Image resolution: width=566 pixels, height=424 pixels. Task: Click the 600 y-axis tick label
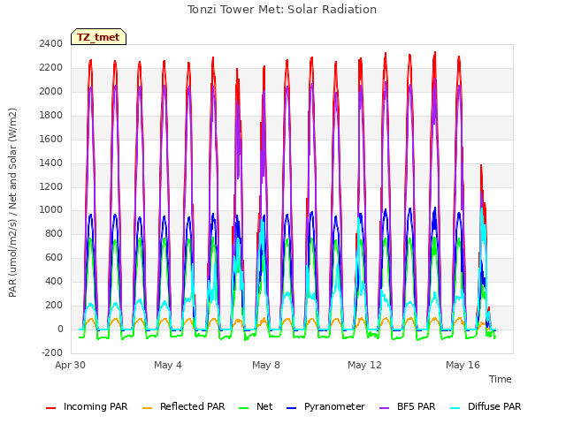[x=54, y=257]
